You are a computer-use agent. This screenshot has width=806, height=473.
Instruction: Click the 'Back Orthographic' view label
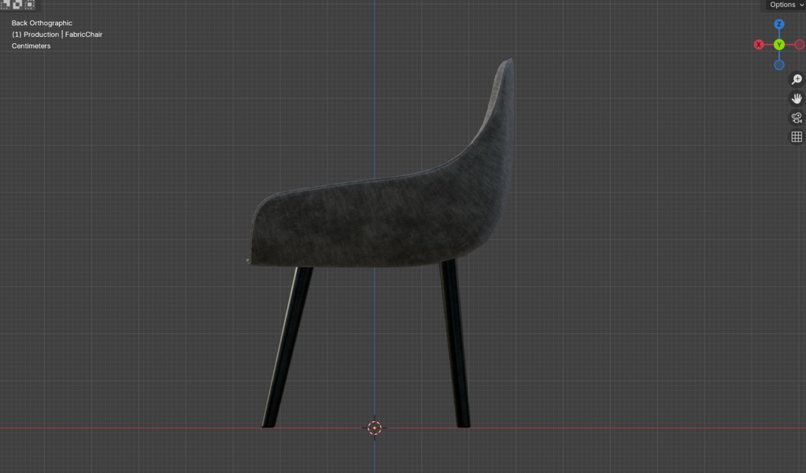click(42, 23)
